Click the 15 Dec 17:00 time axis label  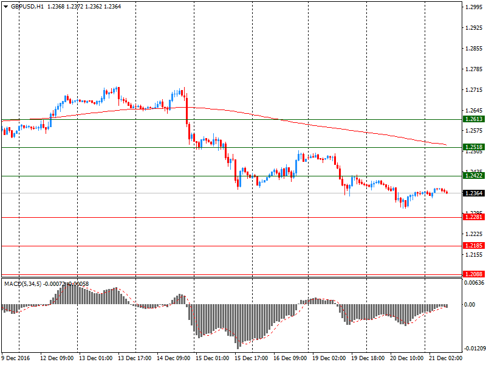(x=252, y=358)
